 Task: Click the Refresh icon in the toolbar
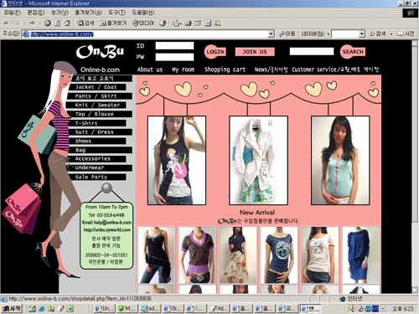coord(57,23)
